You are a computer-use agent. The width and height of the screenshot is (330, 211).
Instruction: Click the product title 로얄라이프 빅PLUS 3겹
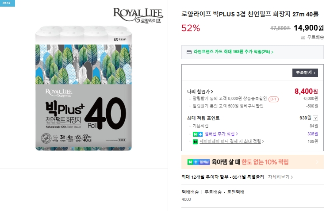[250, 14]
